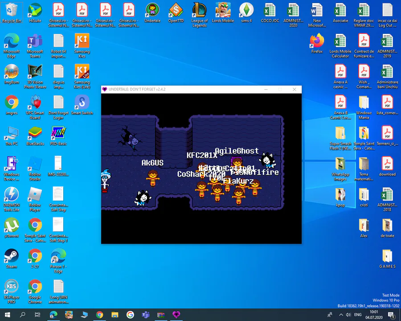Open the de toate folder
401x321 pixels.
[387, 228]
